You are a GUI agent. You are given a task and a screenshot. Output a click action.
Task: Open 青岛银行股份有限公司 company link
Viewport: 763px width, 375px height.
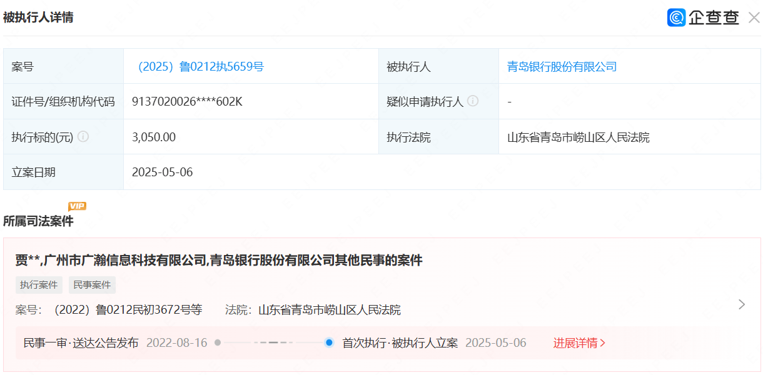click(562, 66)
